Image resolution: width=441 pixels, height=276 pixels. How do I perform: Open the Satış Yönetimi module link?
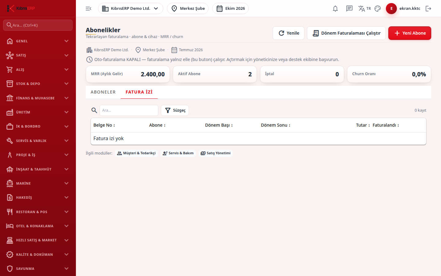tap(216, 153)
